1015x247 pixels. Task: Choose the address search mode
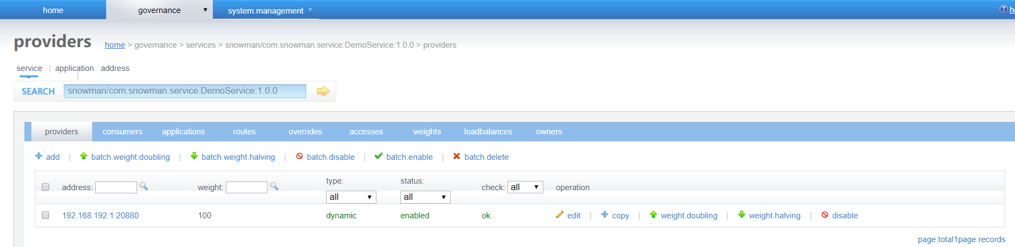pyautogui.click(x=115, y=68)
